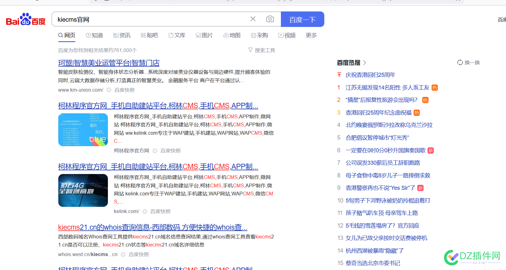The image size is (506, 270).
Task: Open 5毛钱的雪莲塌房了? 官方回应
Action: tap(383, 226)
